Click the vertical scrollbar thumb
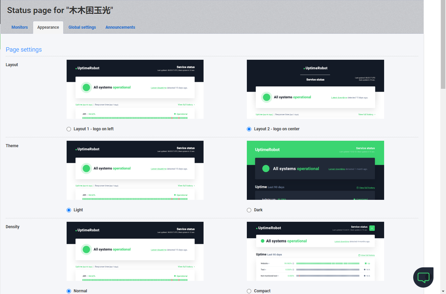Screen dimensions: 446x294 [x=443, y=44]
